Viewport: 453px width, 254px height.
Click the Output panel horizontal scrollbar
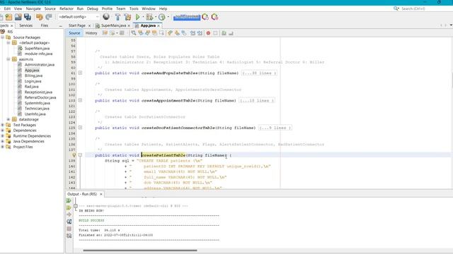(140, 250)
